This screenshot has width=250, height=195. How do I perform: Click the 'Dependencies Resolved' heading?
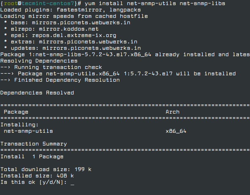[x=37, y=93]
